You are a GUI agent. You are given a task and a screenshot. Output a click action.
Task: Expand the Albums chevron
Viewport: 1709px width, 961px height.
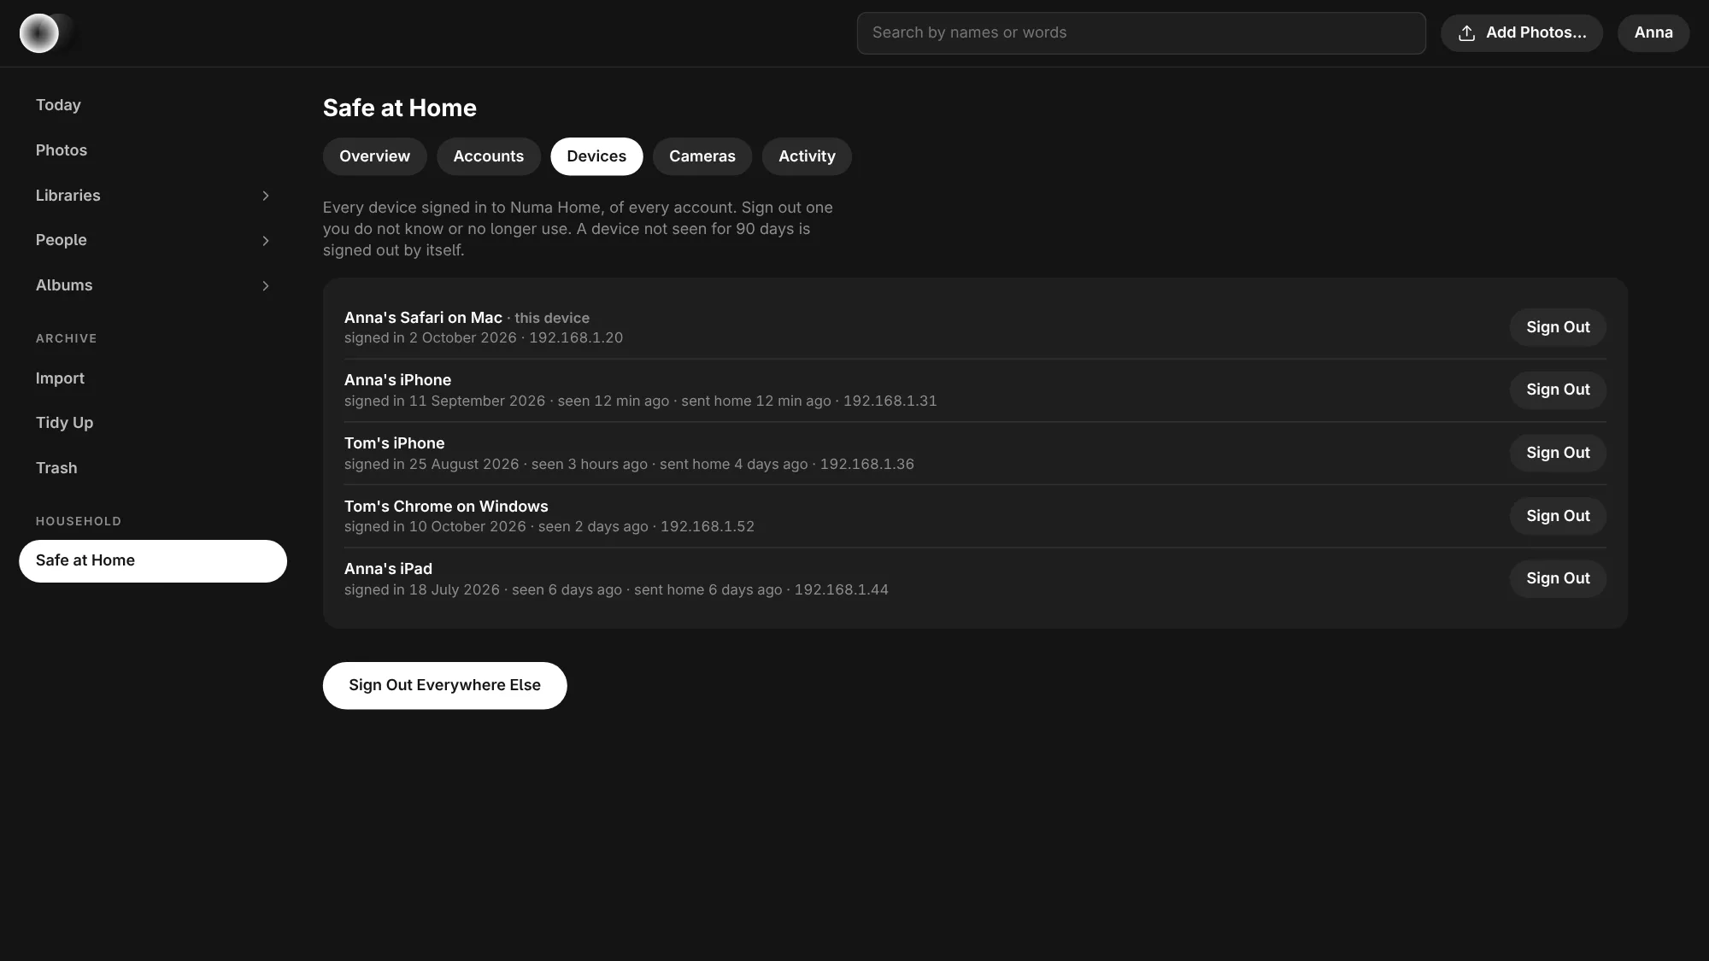[265, 286]
